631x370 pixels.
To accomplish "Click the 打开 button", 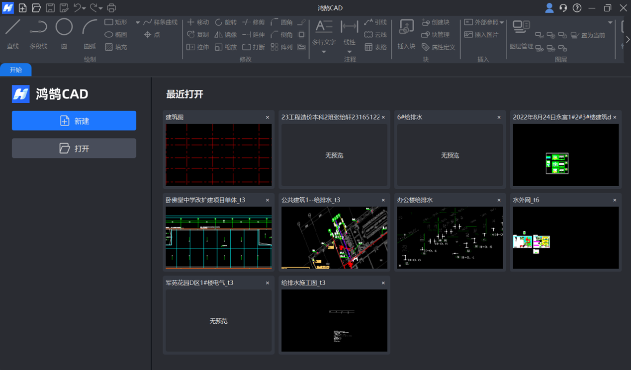I will [74, 148].
